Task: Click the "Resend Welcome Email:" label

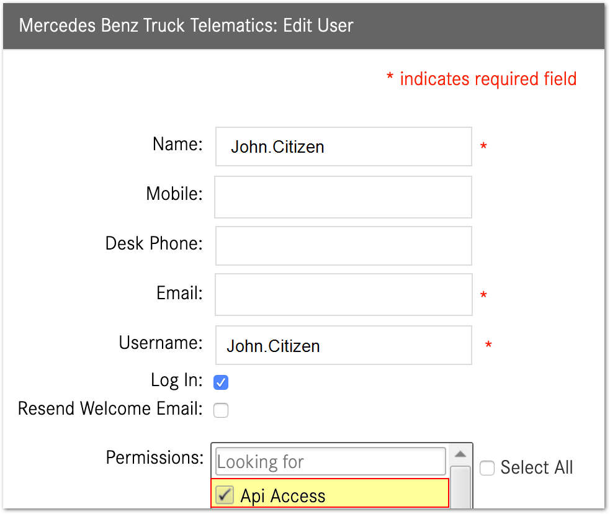Action: pyautogui.click(x=110, y=408)
